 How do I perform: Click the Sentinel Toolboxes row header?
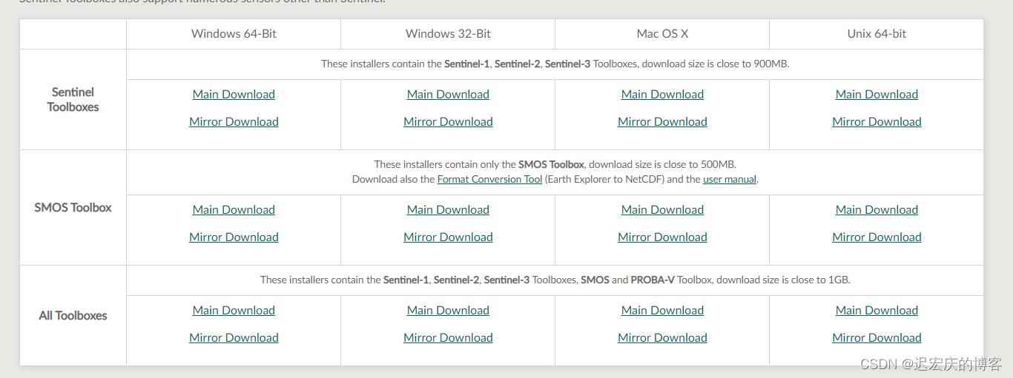pos(73,99)
